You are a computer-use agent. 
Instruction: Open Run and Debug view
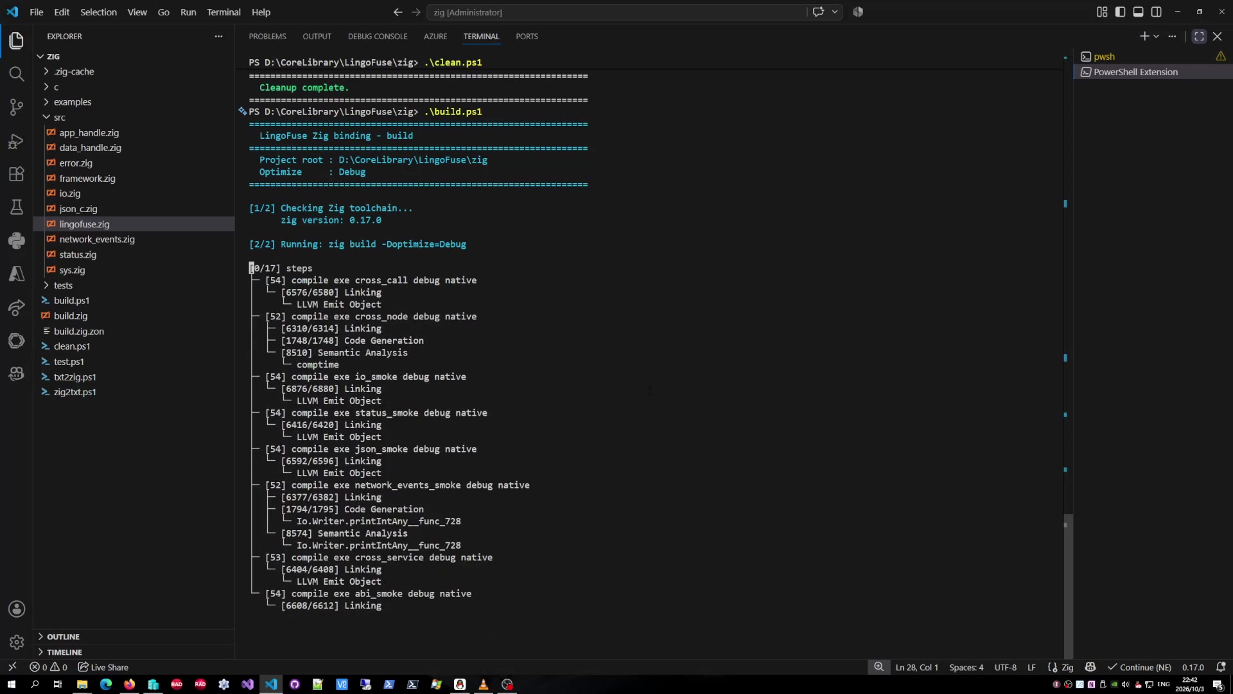coord(17,141)
